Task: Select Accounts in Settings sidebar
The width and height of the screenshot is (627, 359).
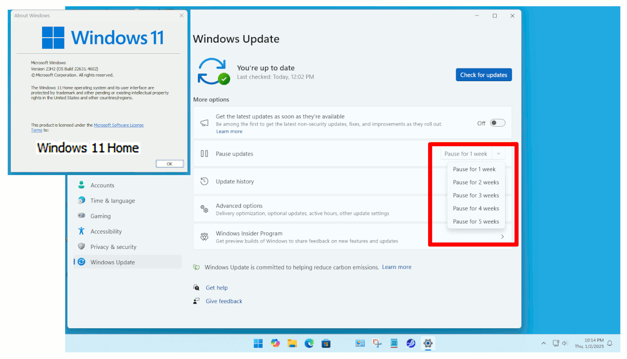Action: tap(102, 185)
